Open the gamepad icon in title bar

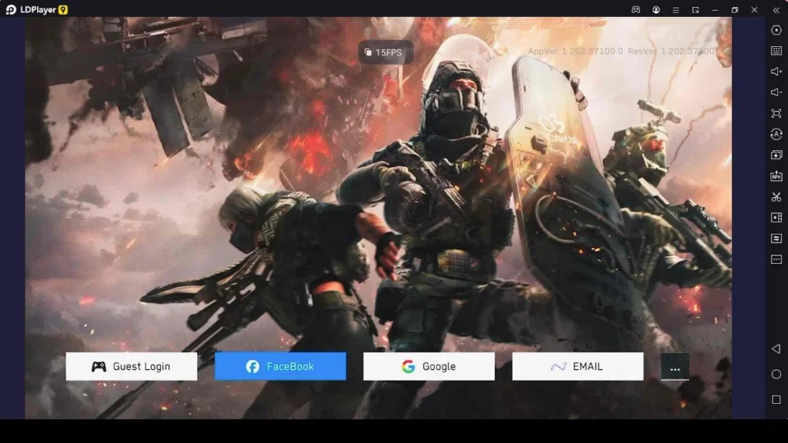pos(636,9)
